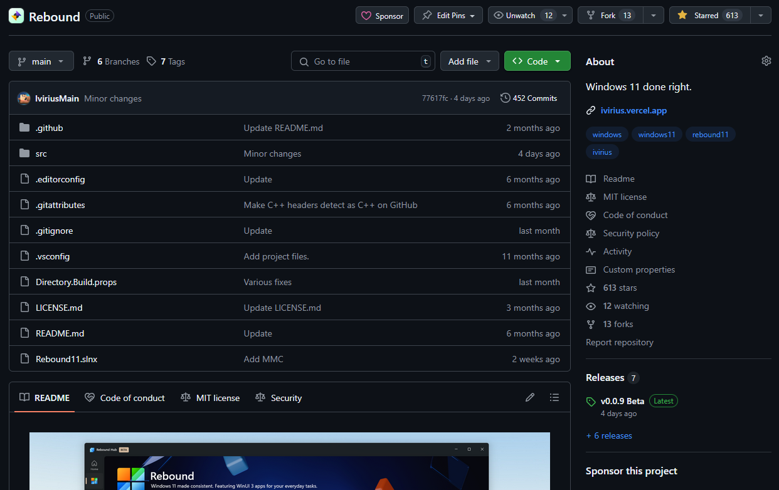The width and height of the screenshot is (779, 490).
Task: Click the .editorconfig file icon
Action: 24,179
